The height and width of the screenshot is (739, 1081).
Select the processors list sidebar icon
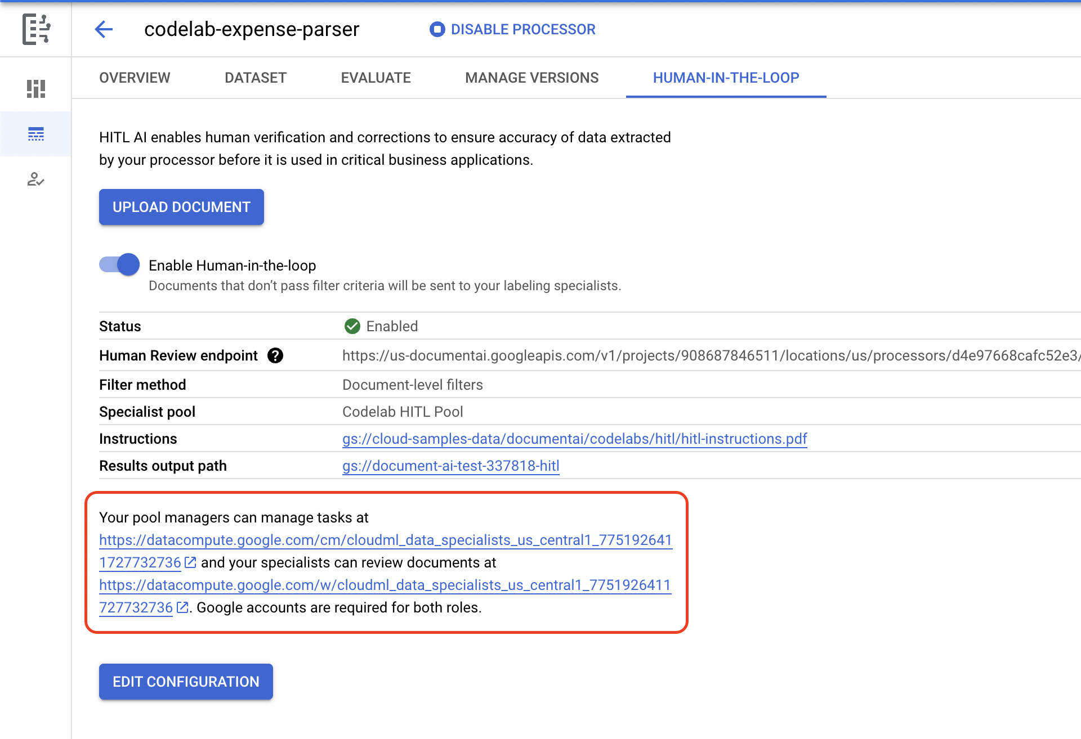click(x=36, y=134)
